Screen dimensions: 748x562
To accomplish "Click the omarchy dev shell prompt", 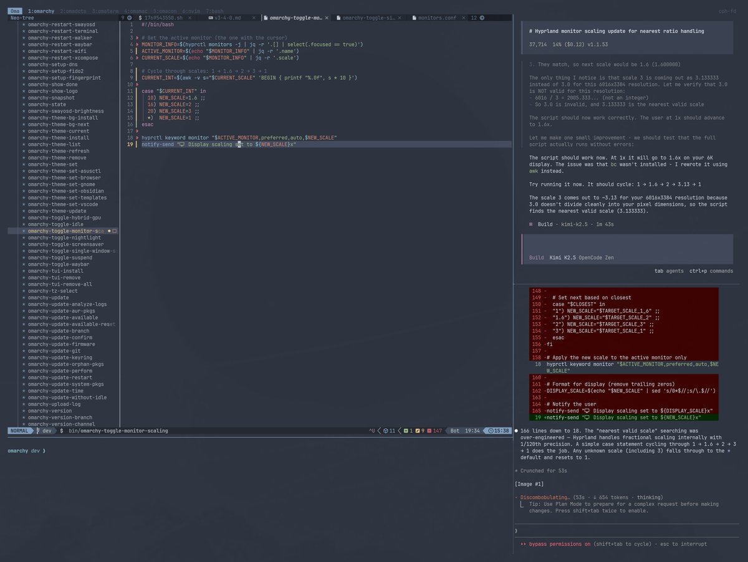I will [26, 450].
